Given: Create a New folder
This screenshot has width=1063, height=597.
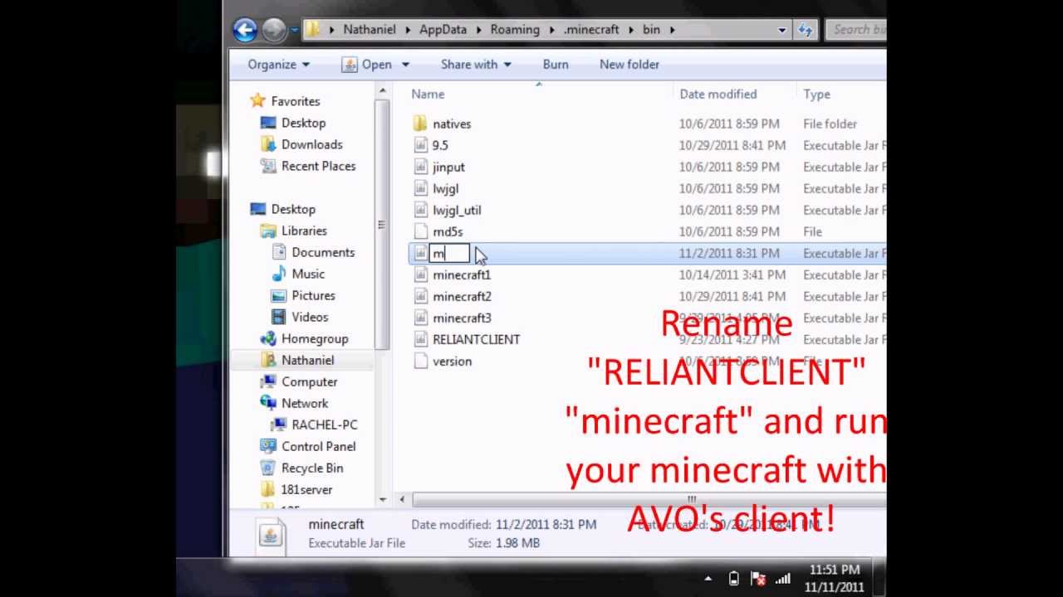Looking at the screenshot, I should point(629,64).
